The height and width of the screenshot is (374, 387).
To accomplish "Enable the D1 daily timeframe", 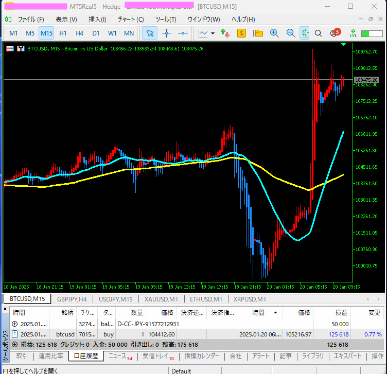I will (x=96, y=33).
